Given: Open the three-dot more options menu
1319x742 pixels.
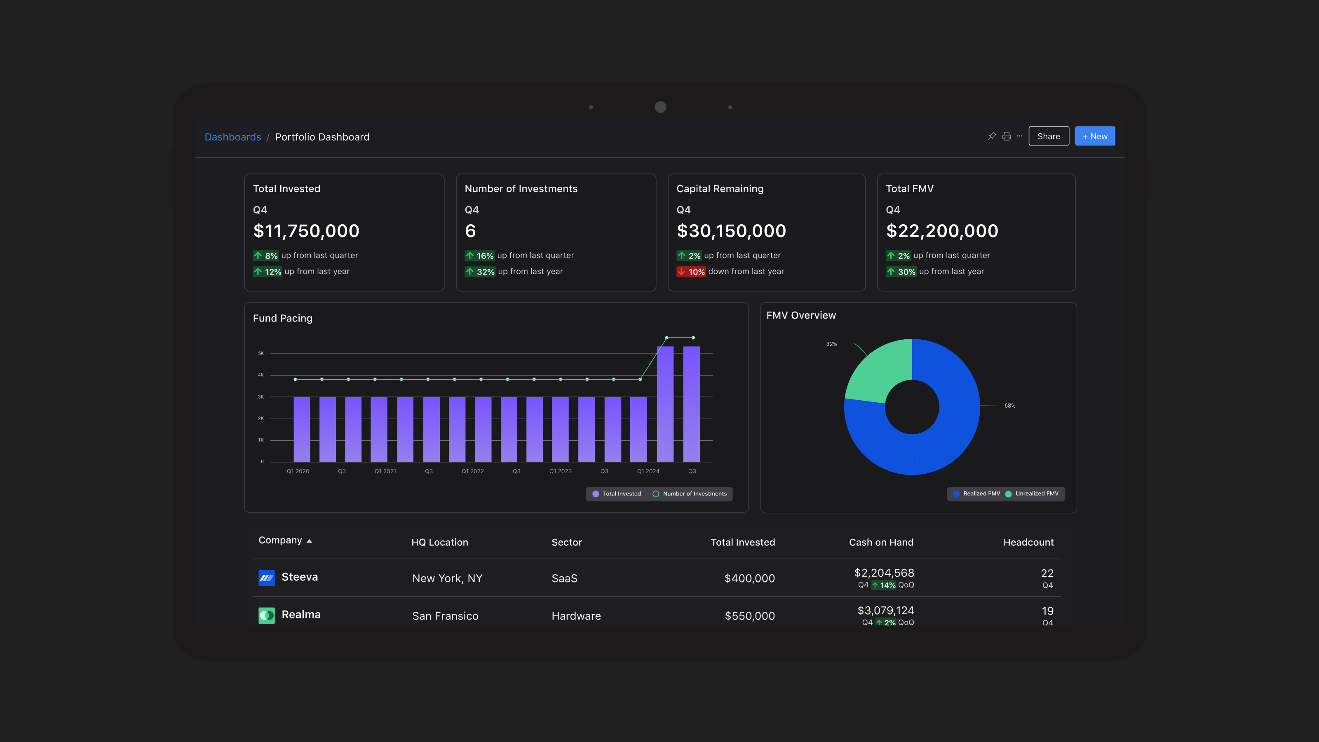Looking at the screenshot, I should [x=1019, y=136].
